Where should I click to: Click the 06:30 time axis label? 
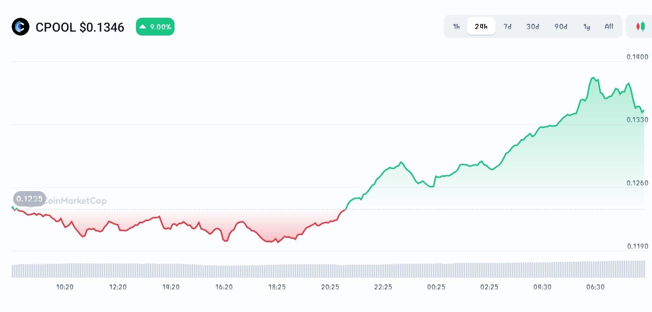[x=595, y=287]
